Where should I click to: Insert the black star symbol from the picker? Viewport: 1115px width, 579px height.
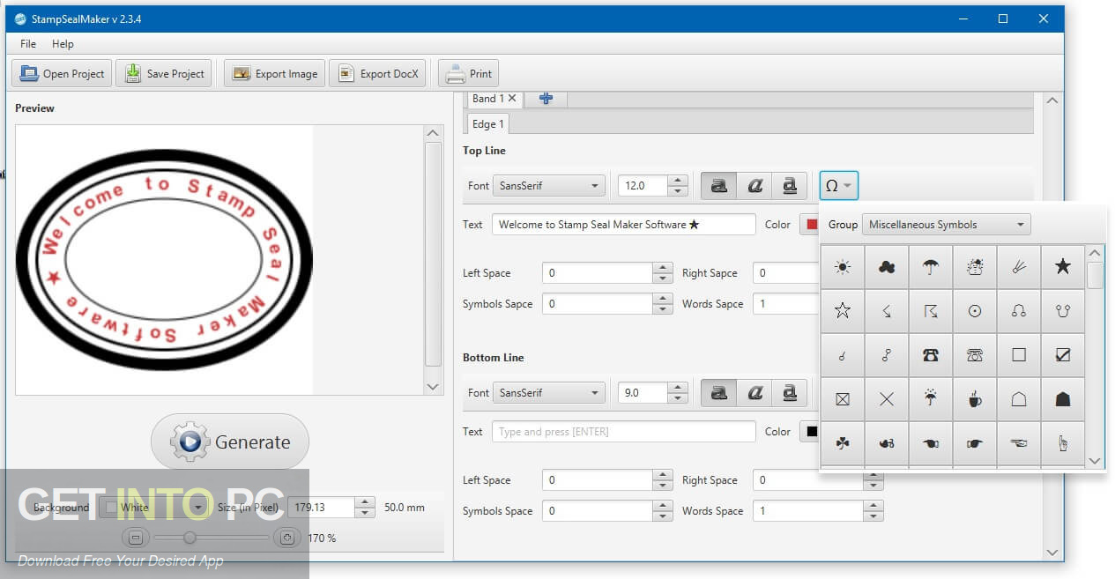click(x=1062, y=266)
